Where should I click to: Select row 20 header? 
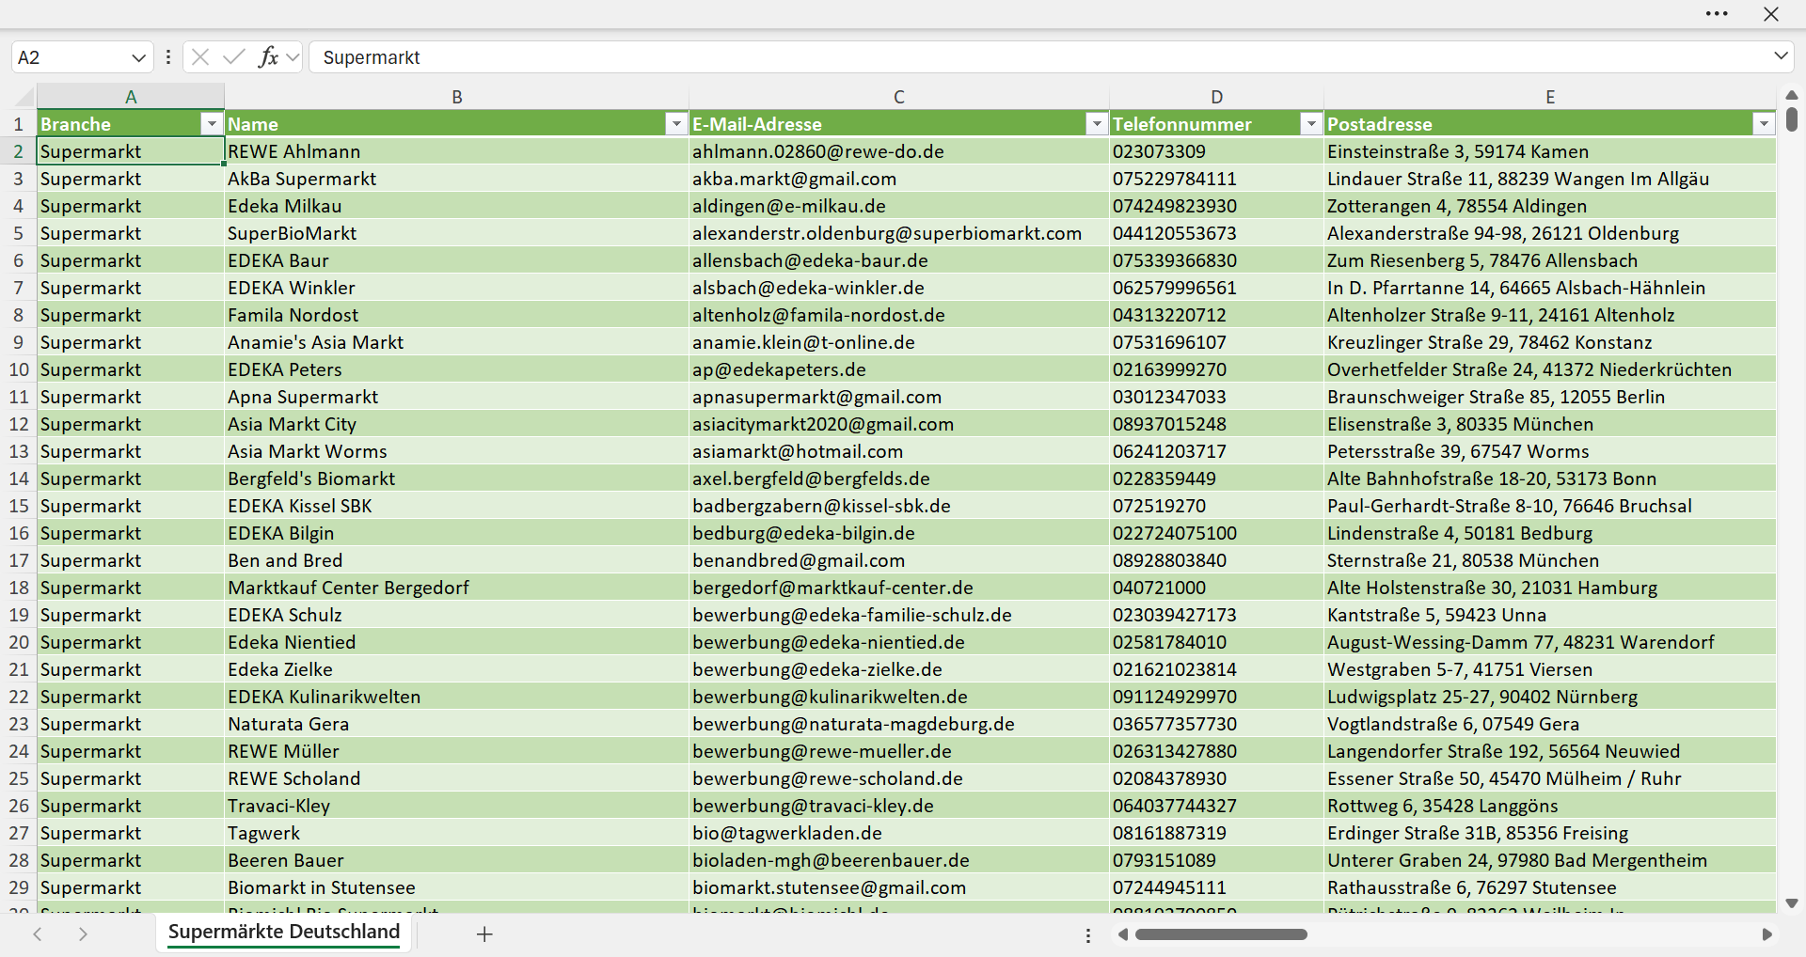click(x=19, y=642)
